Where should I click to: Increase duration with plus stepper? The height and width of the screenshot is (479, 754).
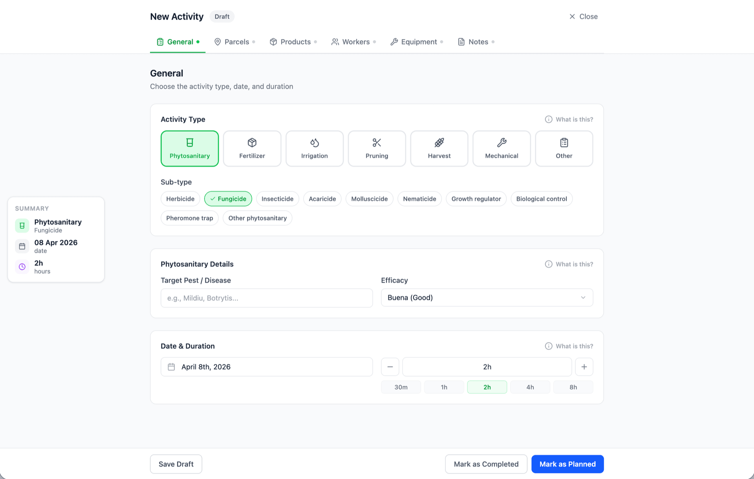pos(584,367)
